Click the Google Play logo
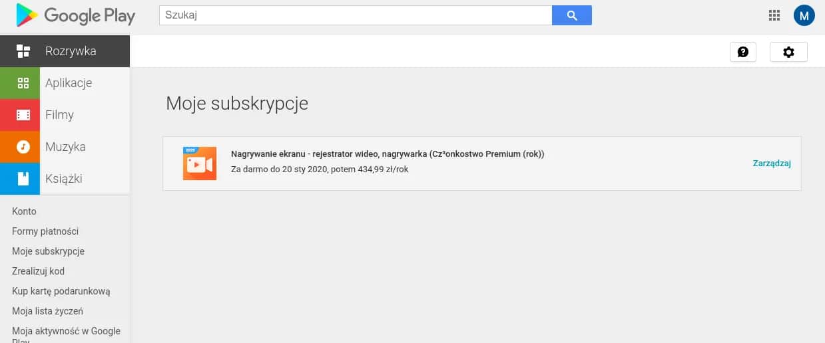The image size is (825, 343). 75,16
